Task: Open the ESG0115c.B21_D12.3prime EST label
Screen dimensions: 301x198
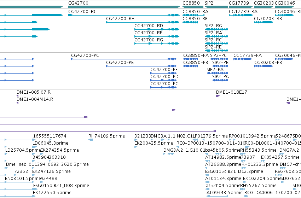Action: point(234,171)
